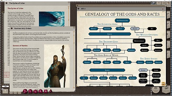Click the 'Giants' black node
Screen dimensions: 172x96
coord(143,75)
